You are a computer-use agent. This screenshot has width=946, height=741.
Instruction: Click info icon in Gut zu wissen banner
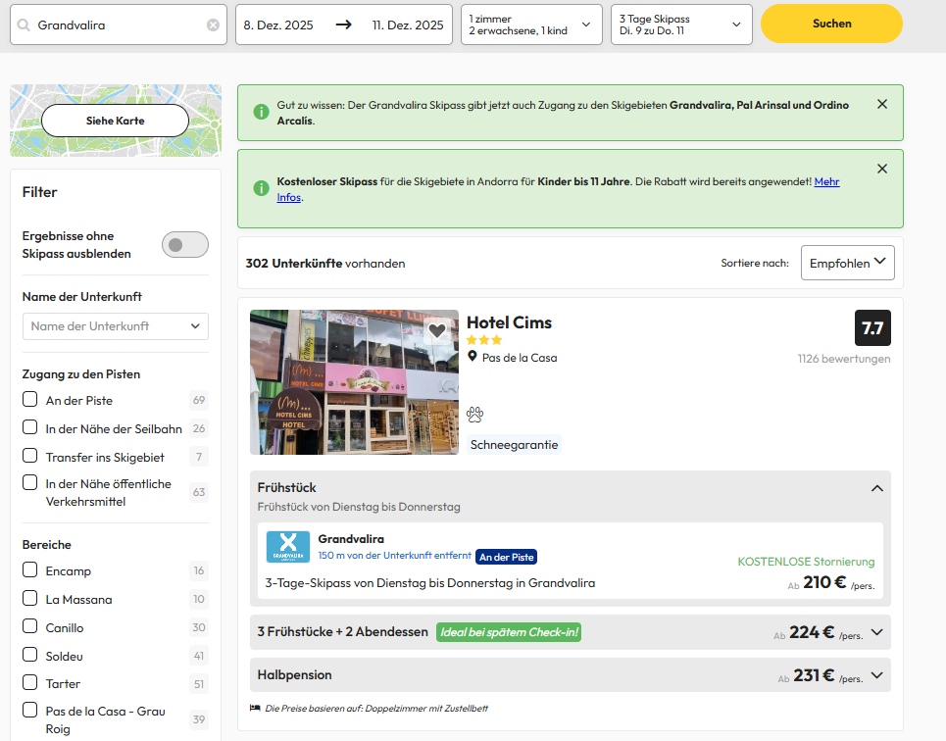(261, 112)
